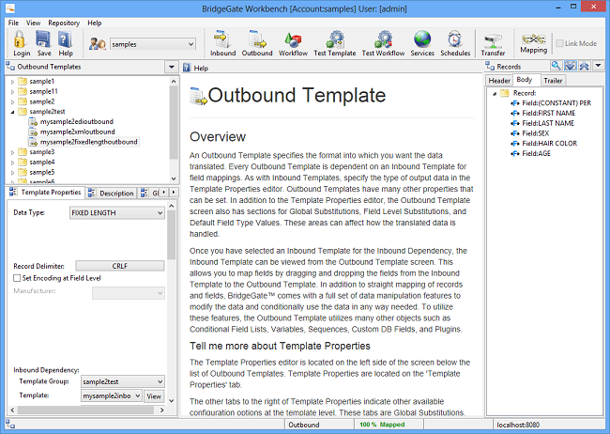Open the Outbound Templates panel dropdown arrow
Viewport: 610px width, 434px height.
[x=172, y=67]
